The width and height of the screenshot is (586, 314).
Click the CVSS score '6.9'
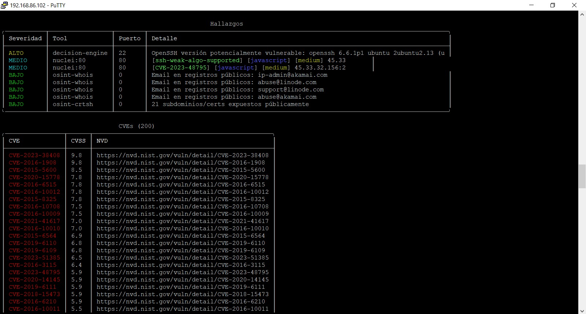coord(77,236)
